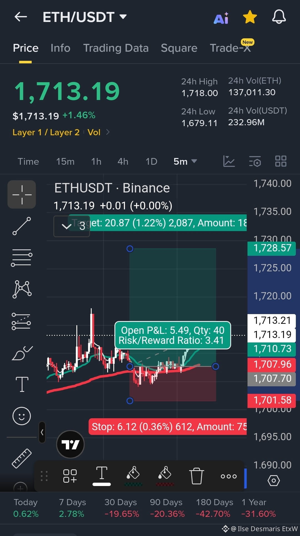Screen dimensions: 300x536
Task: Change the stop zone fill color
Action: pos(165,476)
